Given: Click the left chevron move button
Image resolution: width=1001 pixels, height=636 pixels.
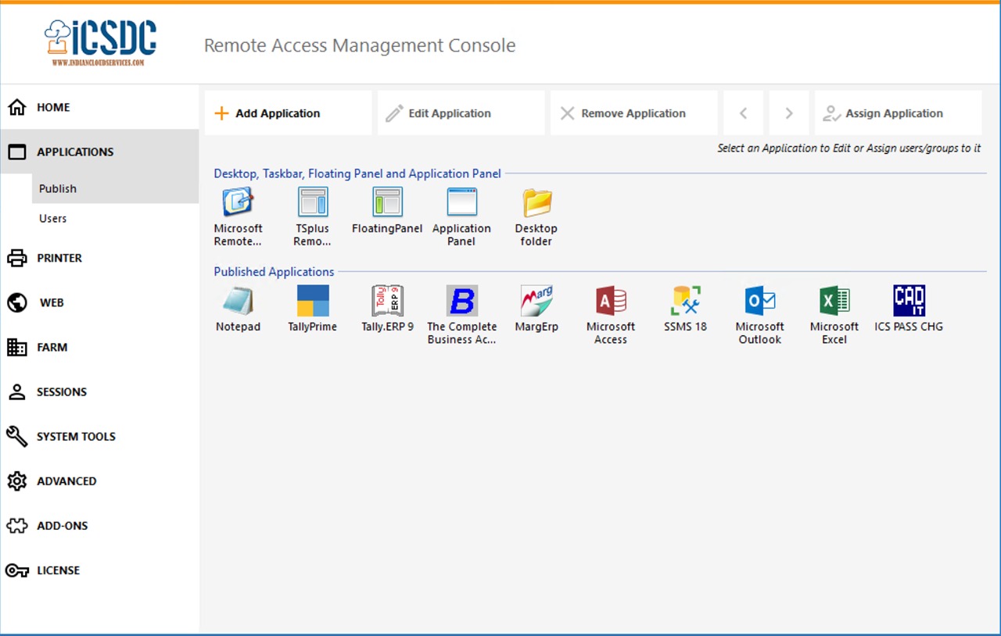Looking at the screenshot, I should (x=744, y=113).
